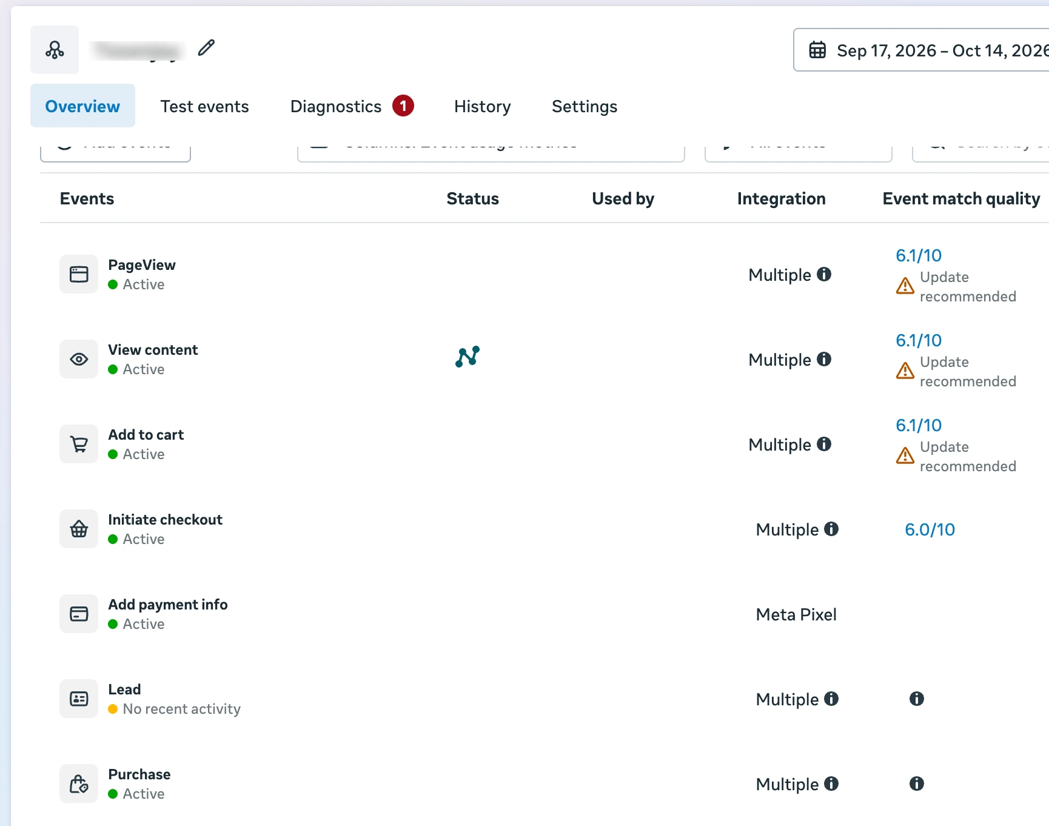Click the Add to cart icon
Viewport: 1049px width, 826px height.
[79, 444]
